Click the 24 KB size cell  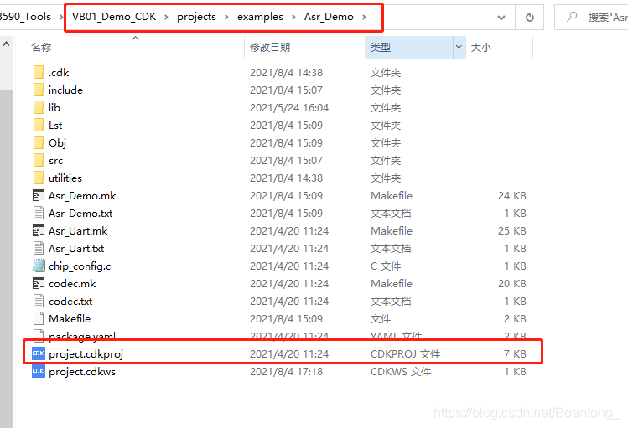pos(512,196)
